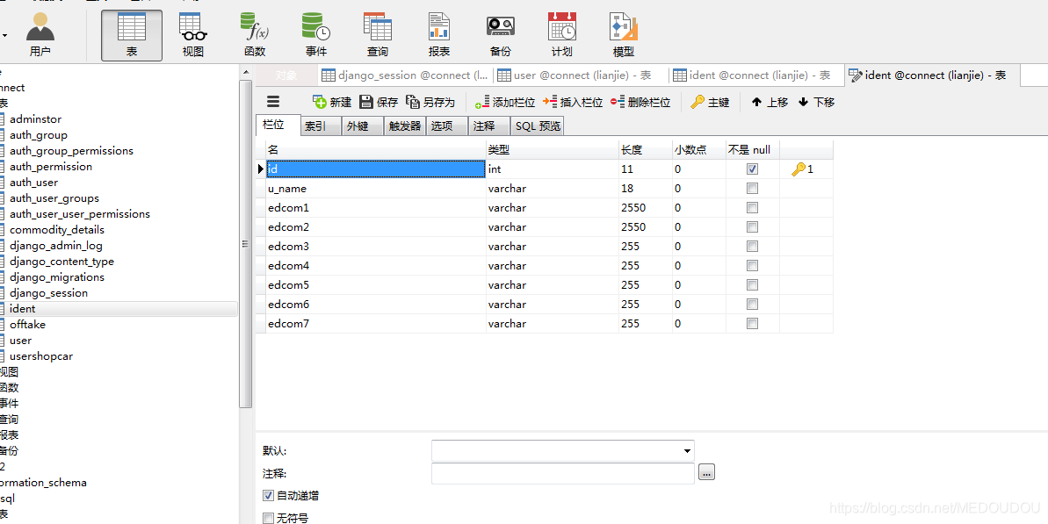
Task: Toggle the 不是 null checkbox for id
Action: 753,169
